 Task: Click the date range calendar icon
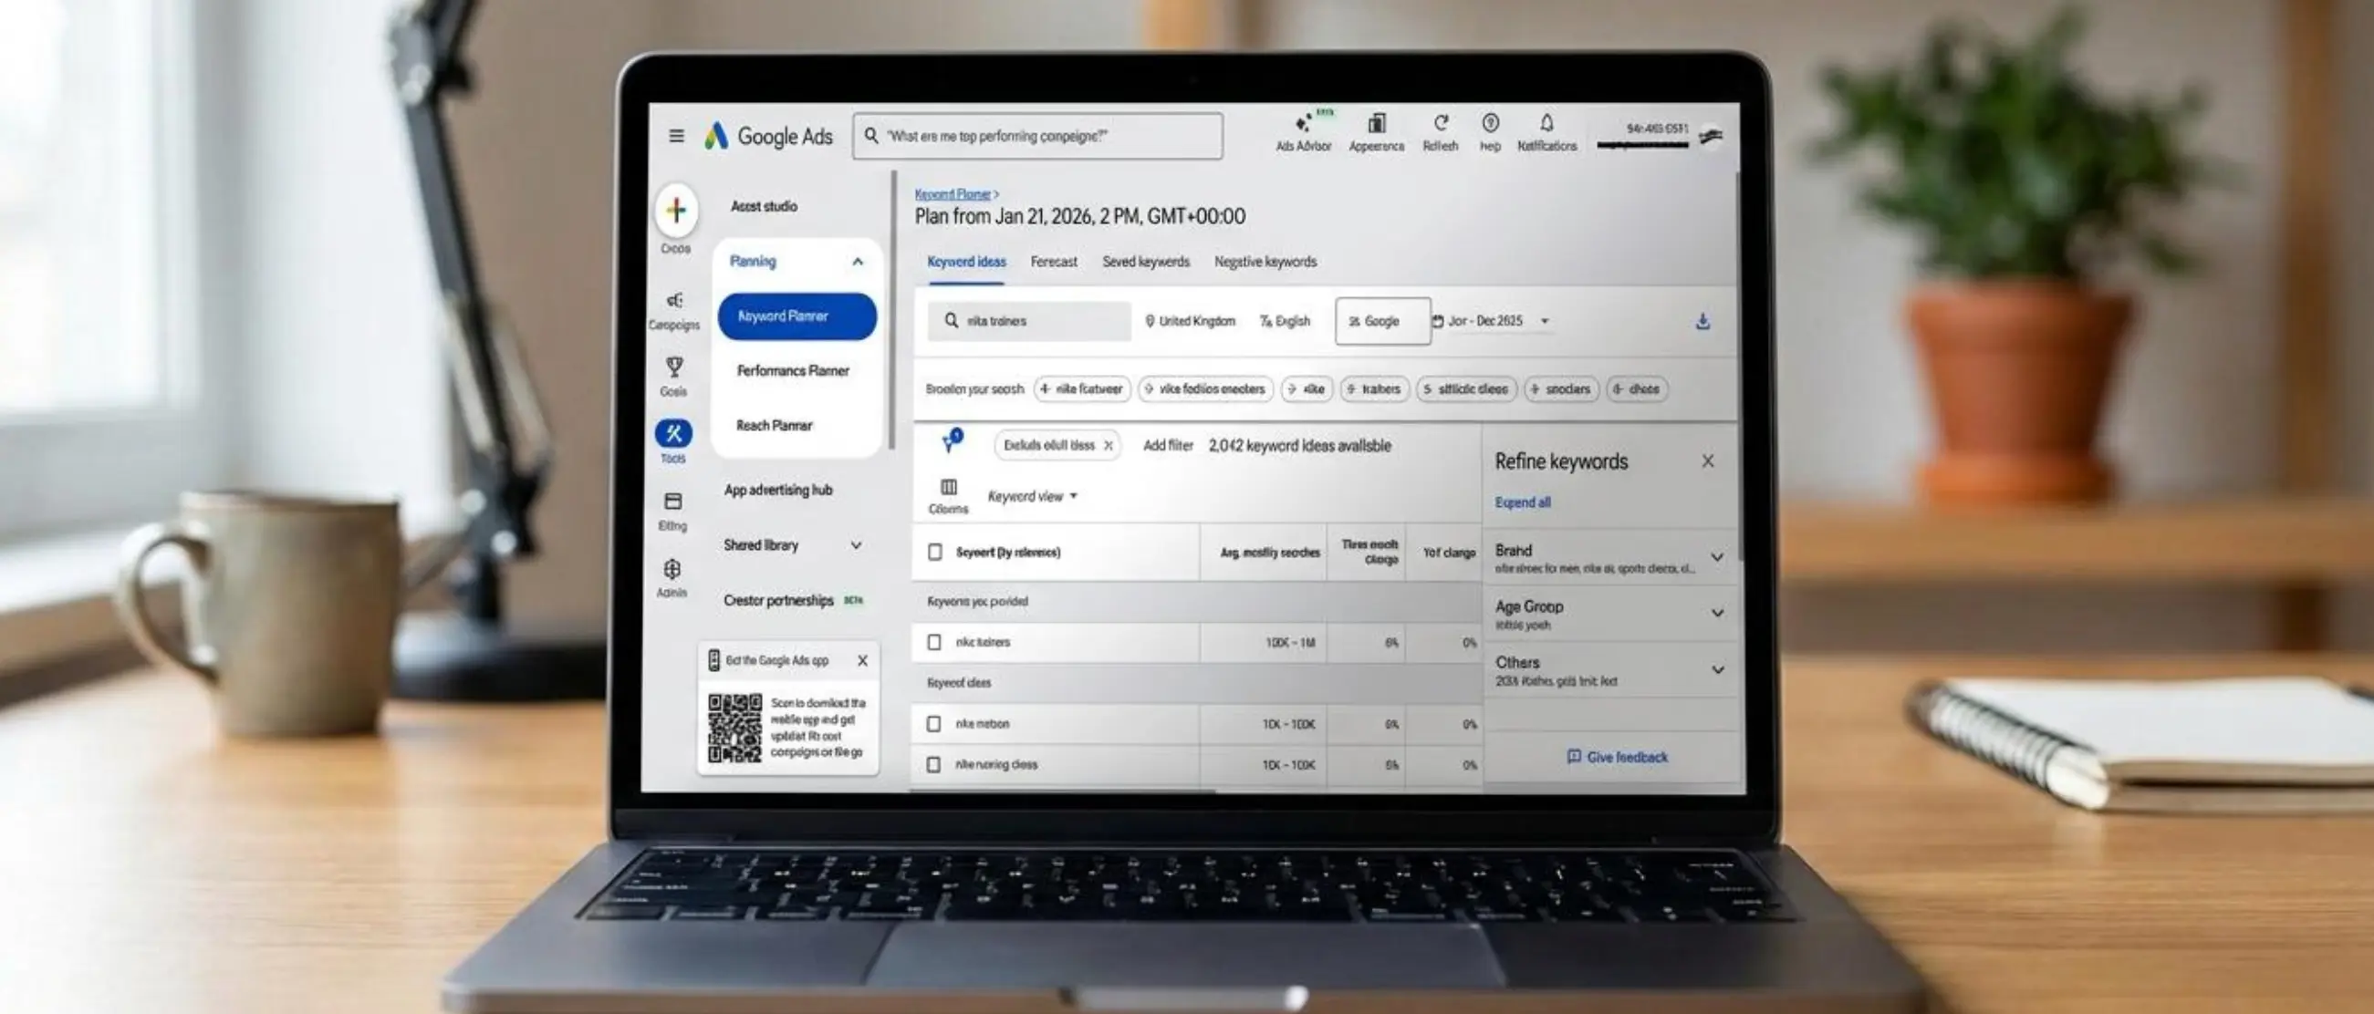[x=1437, y=321]
